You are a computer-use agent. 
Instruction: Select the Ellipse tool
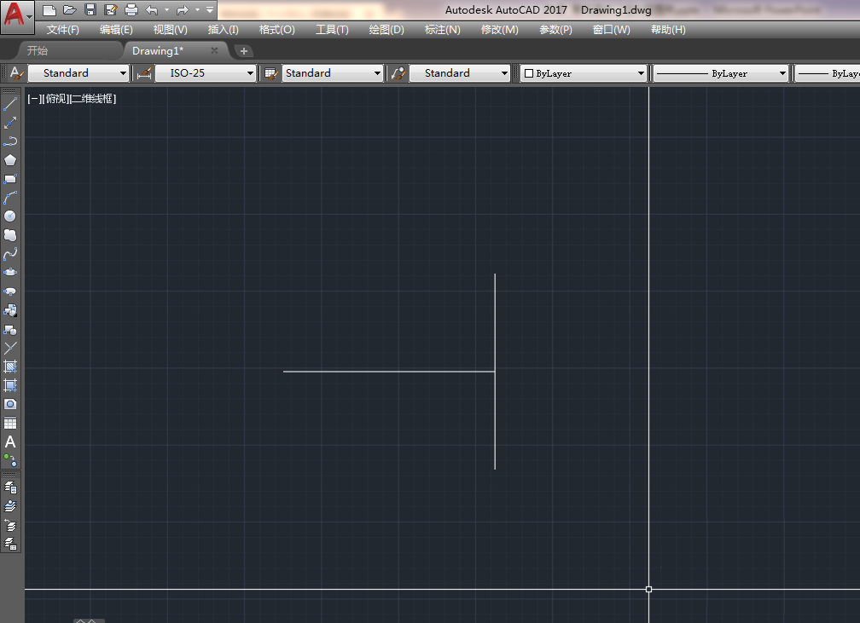point(10,273)
